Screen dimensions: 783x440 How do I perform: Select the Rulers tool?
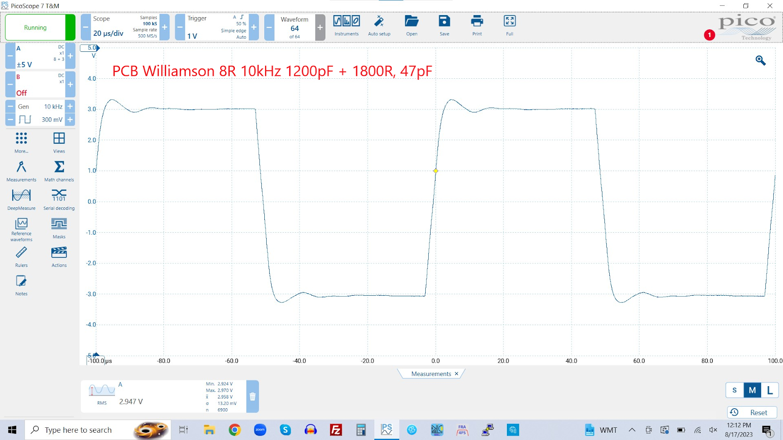21,257
